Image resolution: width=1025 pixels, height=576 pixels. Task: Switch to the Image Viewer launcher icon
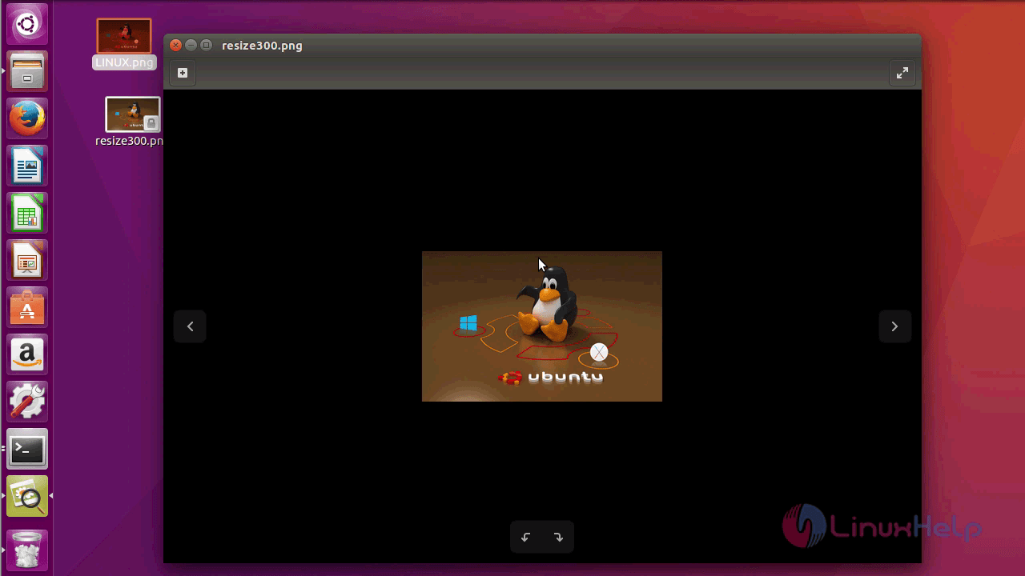(x=27, y=496)
